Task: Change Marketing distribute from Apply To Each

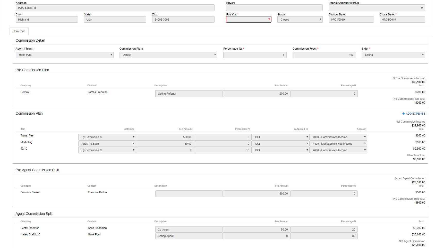Action: (107, 144)
